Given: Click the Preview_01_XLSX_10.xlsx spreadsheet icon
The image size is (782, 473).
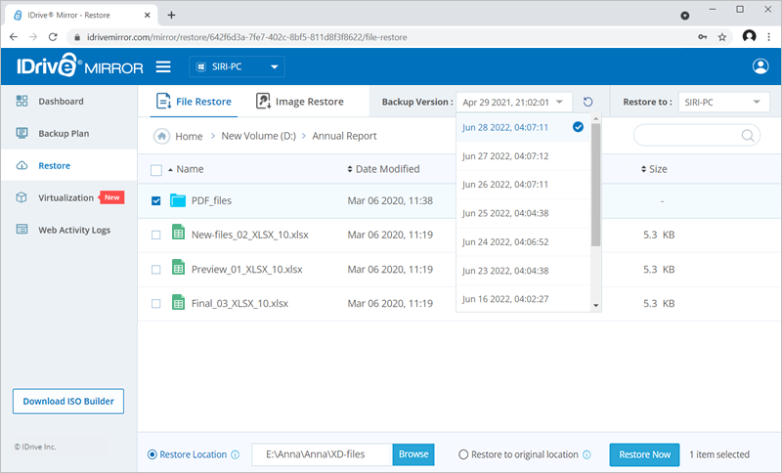Looking at the screenshot, I should point(178,267).
